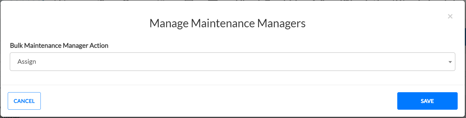
Task: Click the Manage Maintenance Managers heading
Action: 227,23
